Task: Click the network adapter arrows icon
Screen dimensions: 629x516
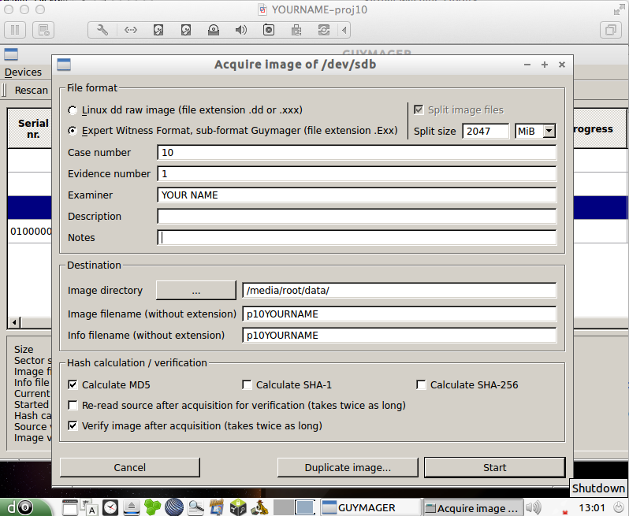Action: (130, 30)
